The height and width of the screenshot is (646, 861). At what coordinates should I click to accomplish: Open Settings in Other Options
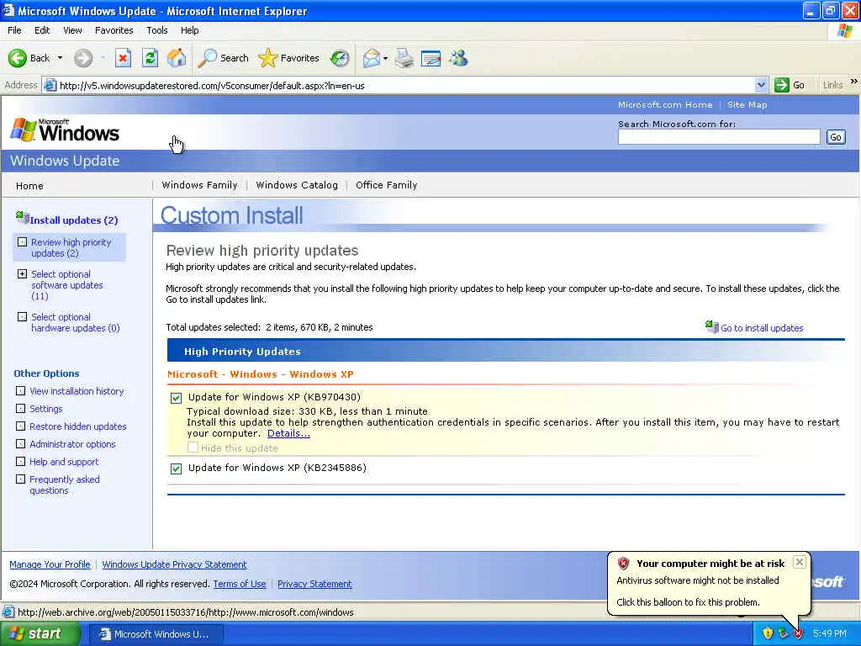[45, 409]
